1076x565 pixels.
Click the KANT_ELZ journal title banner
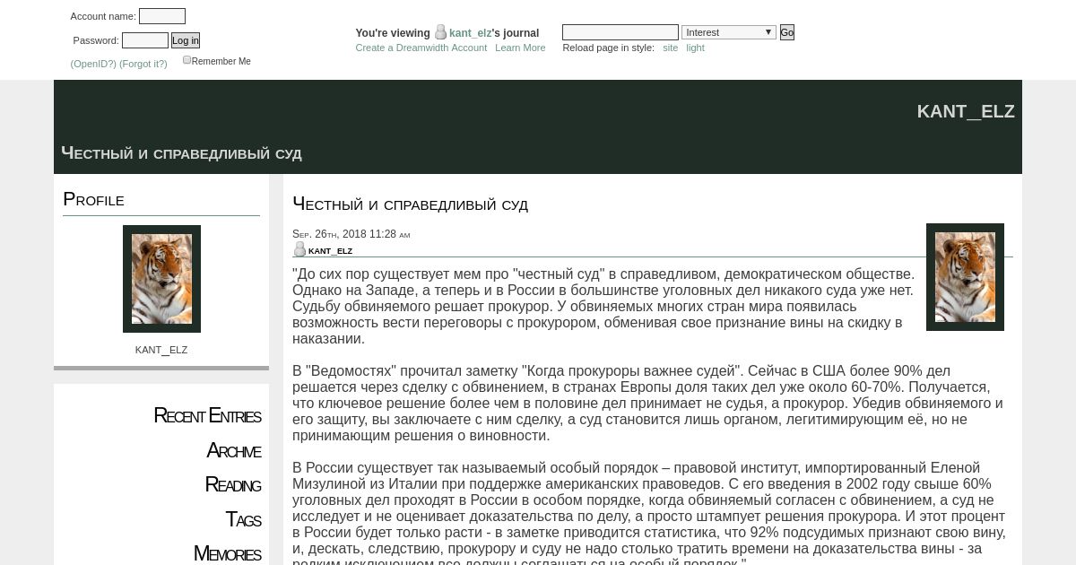pos(966,111)
